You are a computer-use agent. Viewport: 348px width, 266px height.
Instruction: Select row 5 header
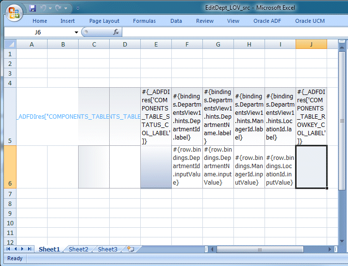[10, 116]
